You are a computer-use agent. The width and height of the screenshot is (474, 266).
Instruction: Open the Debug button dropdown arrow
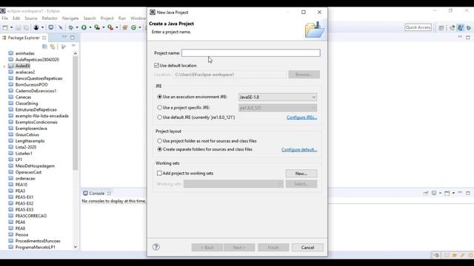77,27
